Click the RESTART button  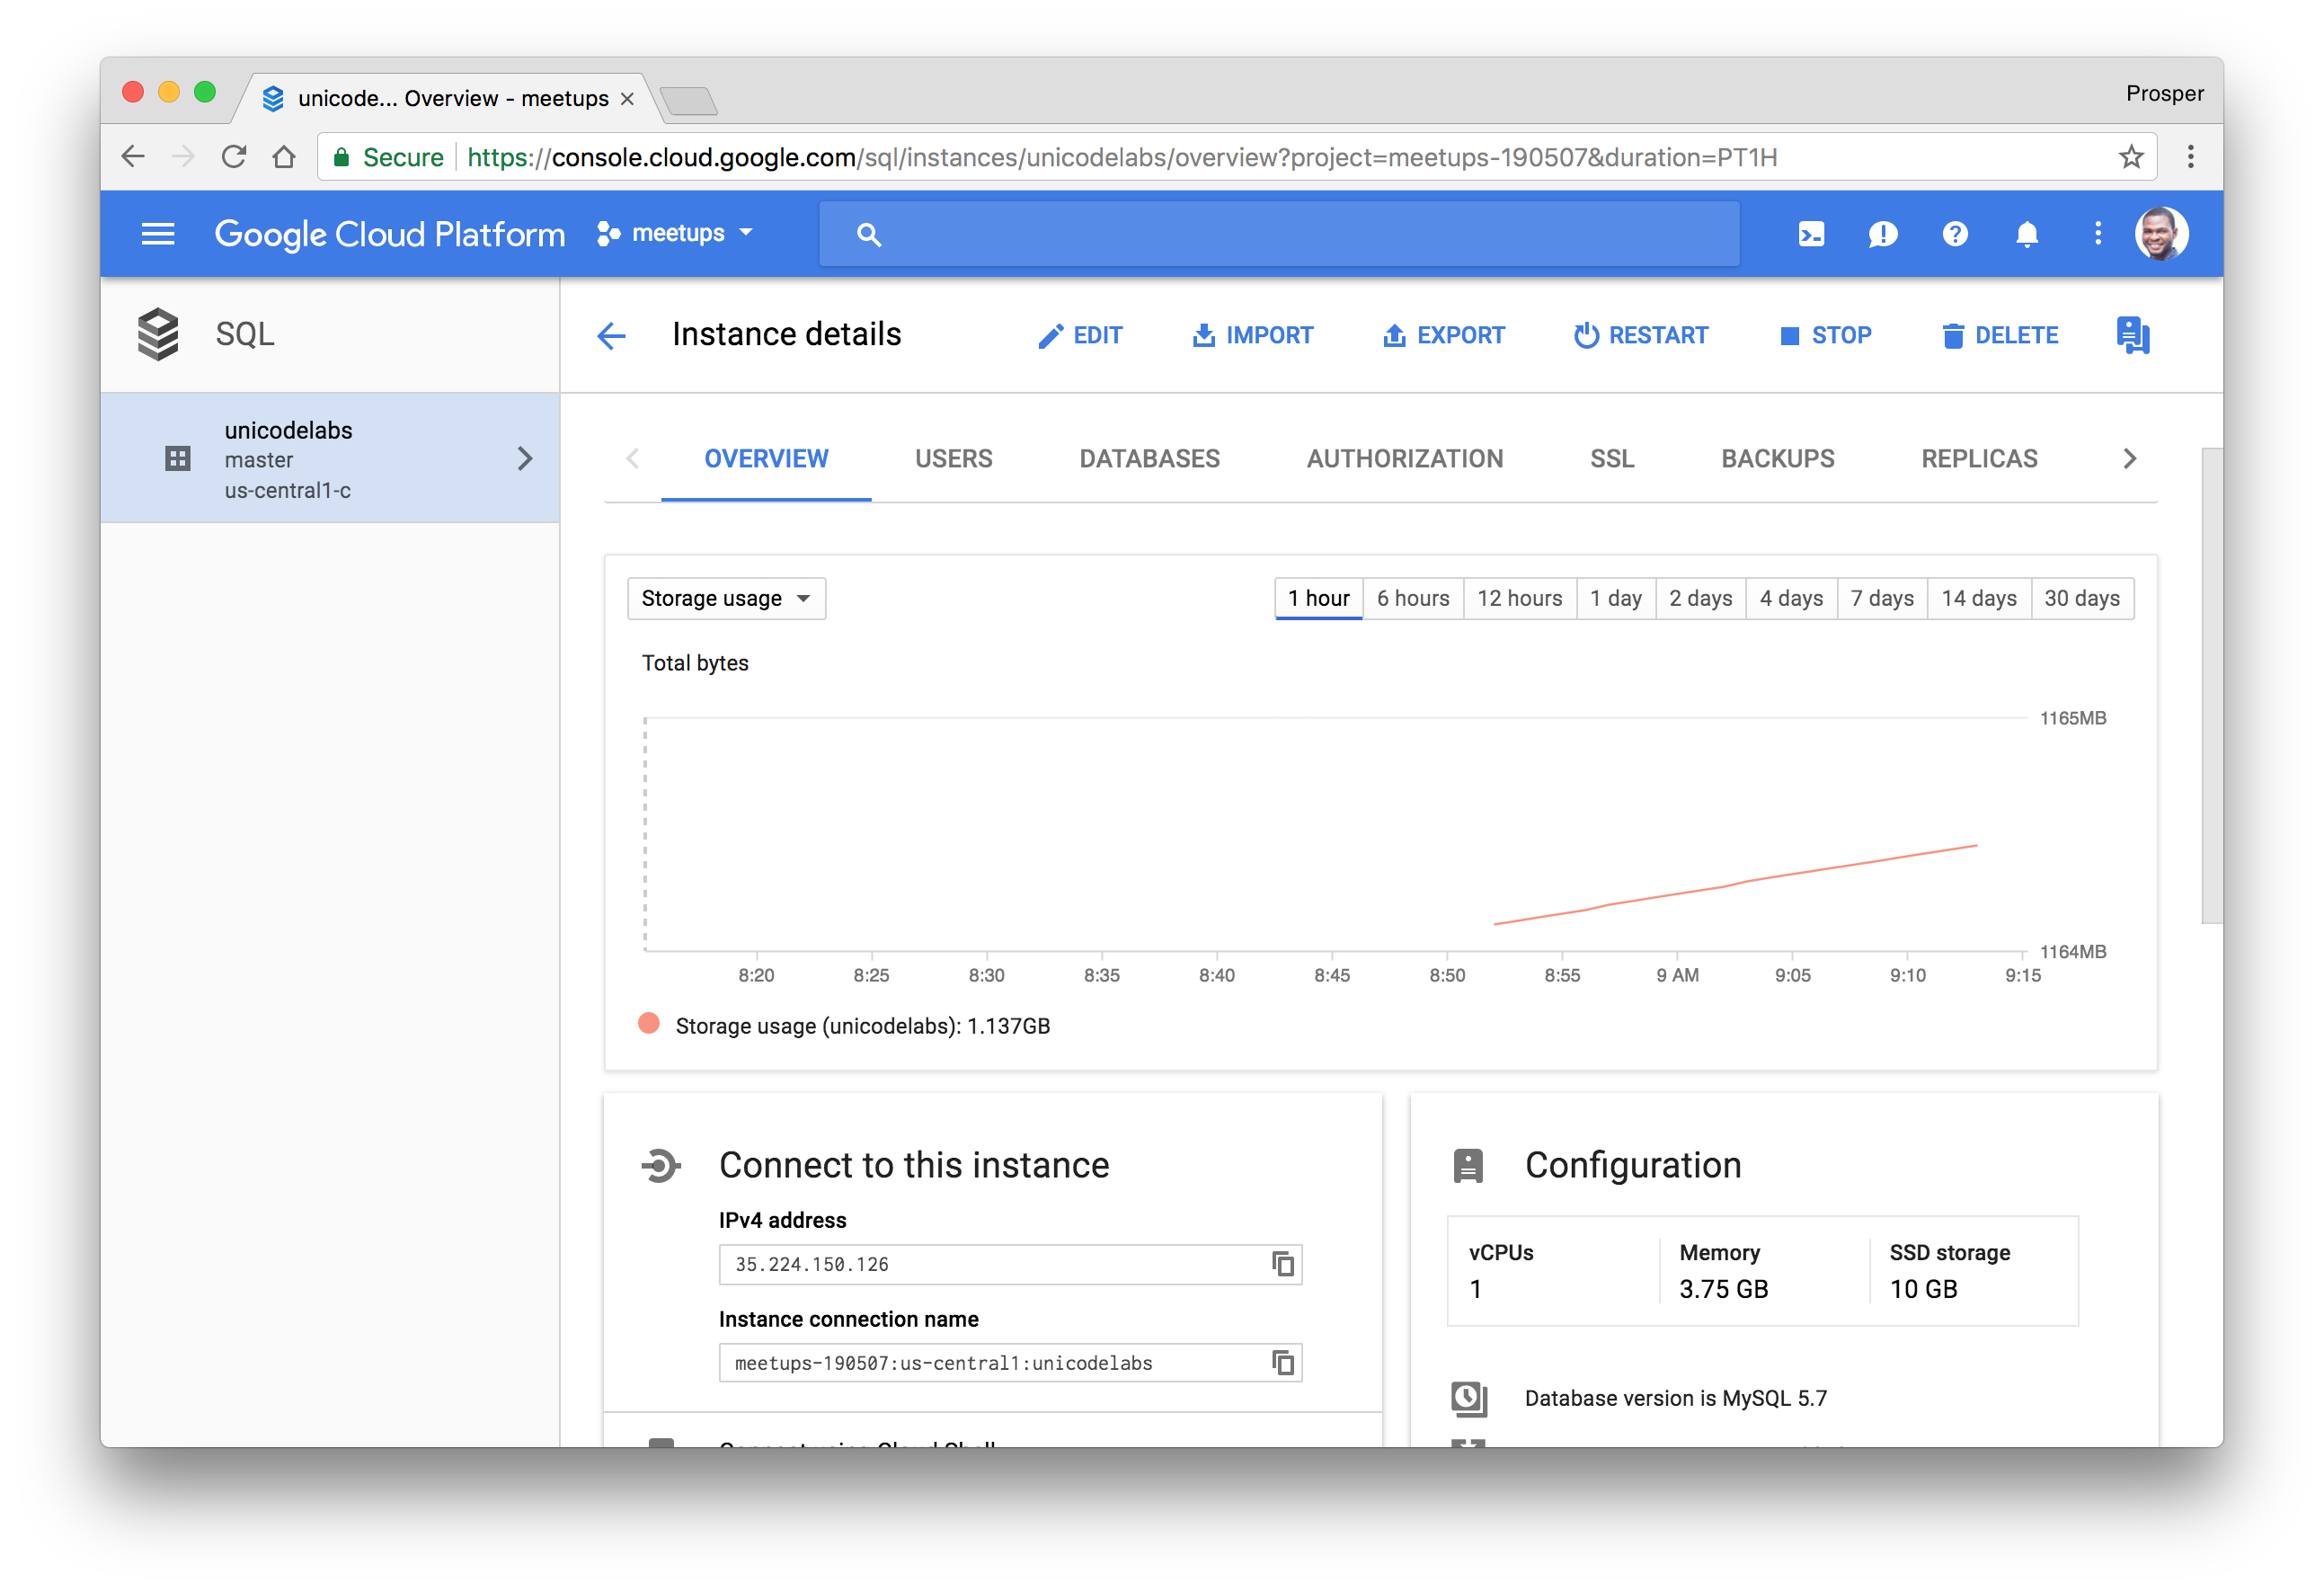1641,336
